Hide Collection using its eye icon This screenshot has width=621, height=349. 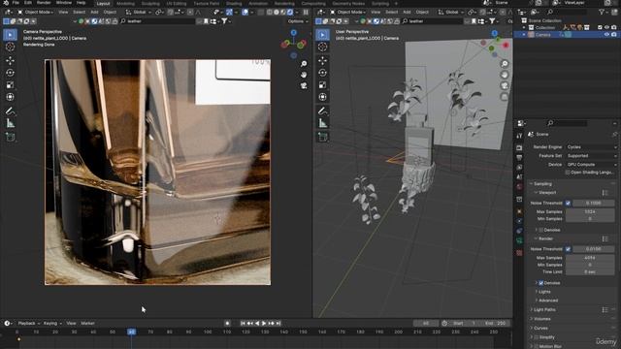pyautogui.click(x=606, y=28)
